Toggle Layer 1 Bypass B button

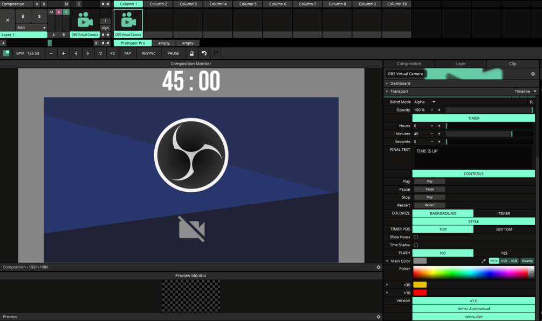23,16
